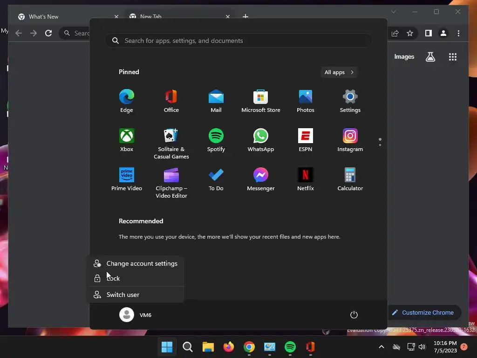Click the share icon in Chrome address bar
The image size is (477, 358).
(x=395, y=33)
